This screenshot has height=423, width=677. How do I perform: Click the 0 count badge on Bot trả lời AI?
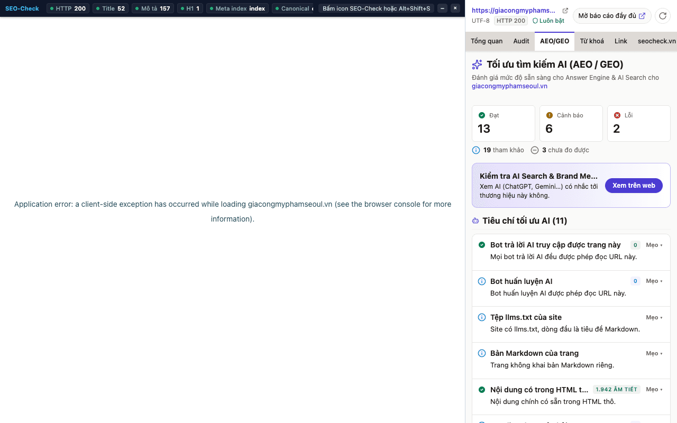coord(635,245)
